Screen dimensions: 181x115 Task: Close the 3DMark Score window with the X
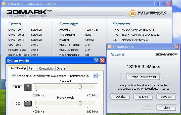point(177,47)
